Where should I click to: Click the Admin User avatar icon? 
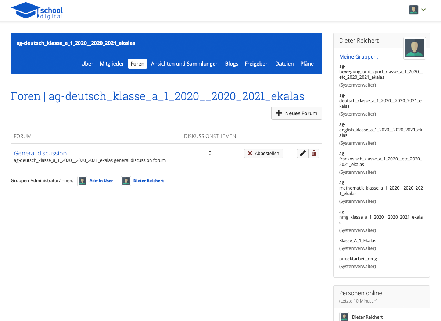[x=82, y=181]
